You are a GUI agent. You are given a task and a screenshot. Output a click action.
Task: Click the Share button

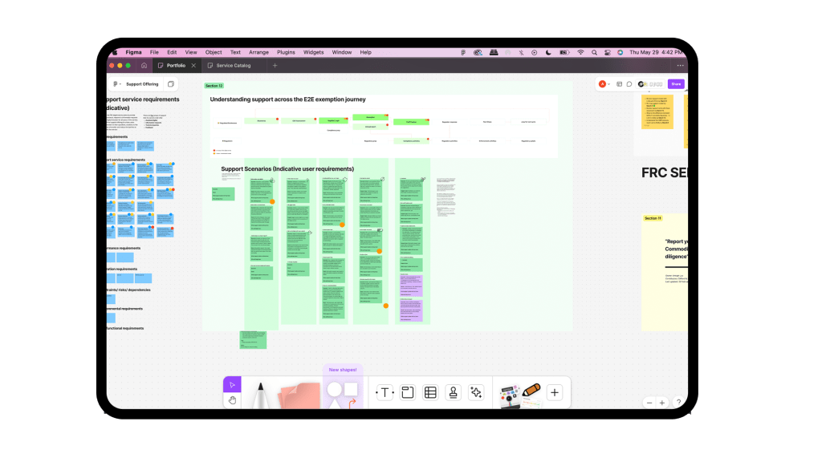(x=676, y=84)
